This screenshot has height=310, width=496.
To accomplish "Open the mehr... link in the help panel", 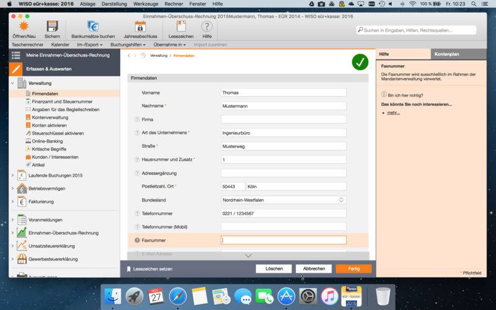I will click(394, 113).
